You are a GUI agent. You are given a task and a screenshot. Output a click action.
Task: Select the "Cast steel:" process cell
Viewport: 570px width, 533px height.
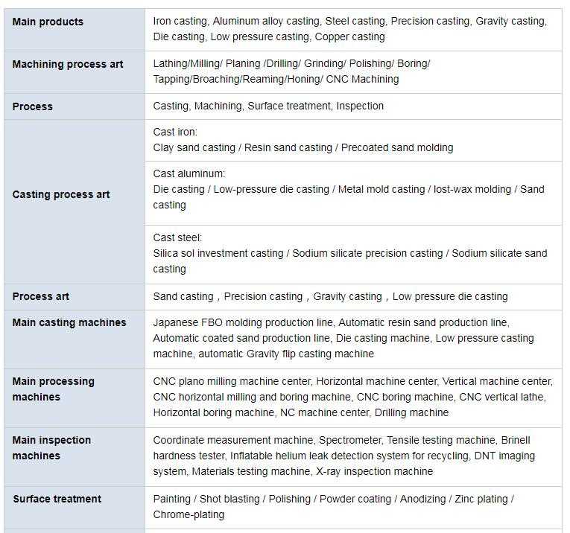350,253
